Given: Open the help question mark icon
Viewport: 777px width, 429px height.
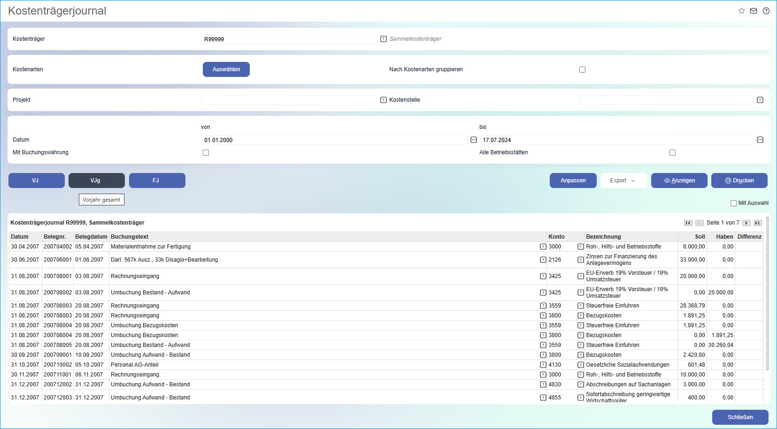Looking at the screenshot, I should pyautogui.click(x=766, y=11).
